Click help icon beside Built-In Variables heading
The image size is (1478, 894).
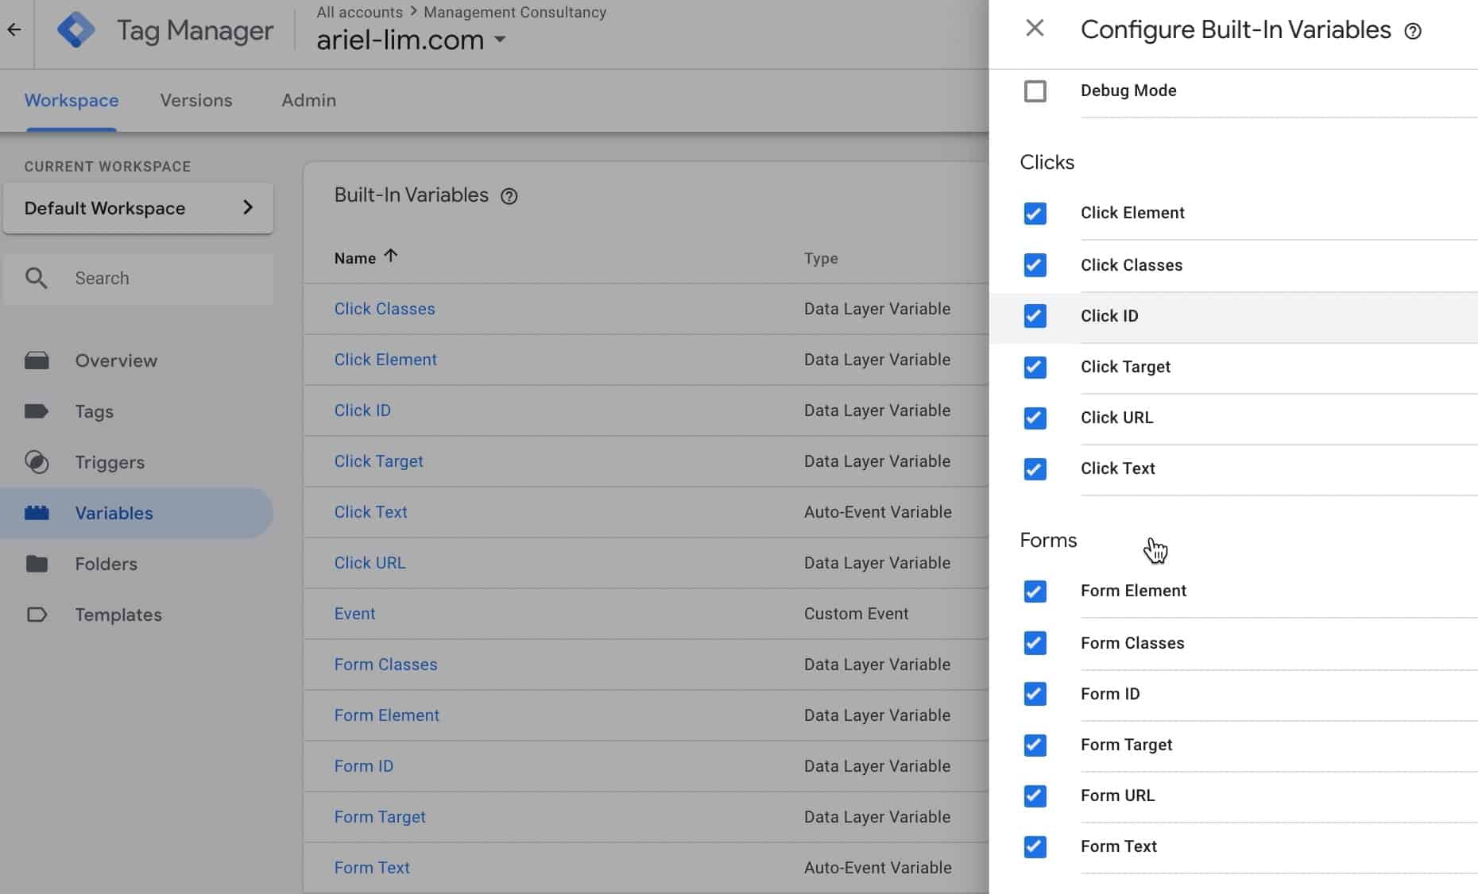click(x=509, y=196)
